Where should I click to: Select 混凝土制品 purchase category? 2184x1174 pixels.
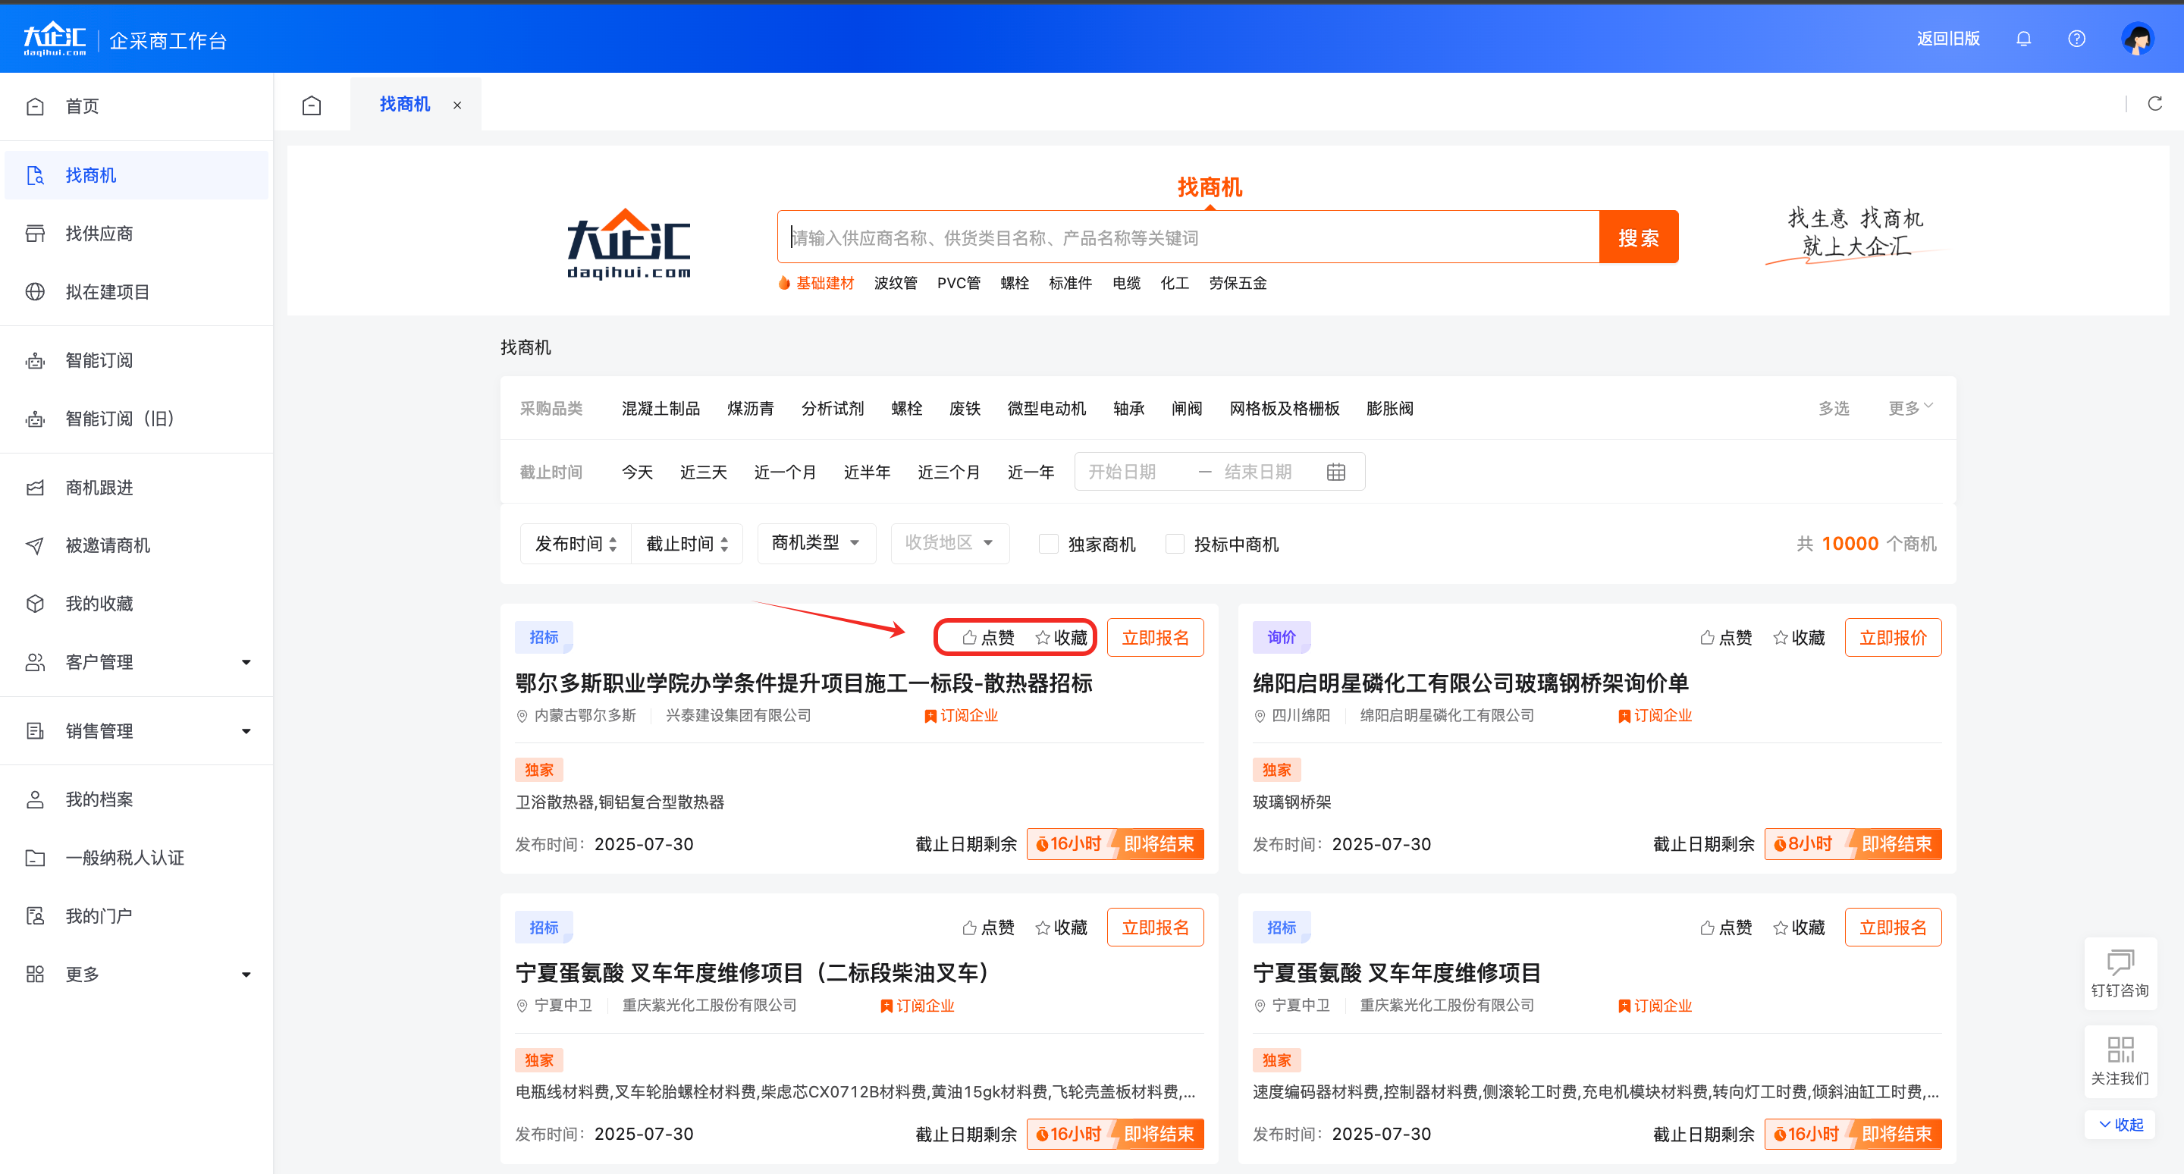click(x=661, y=409)
